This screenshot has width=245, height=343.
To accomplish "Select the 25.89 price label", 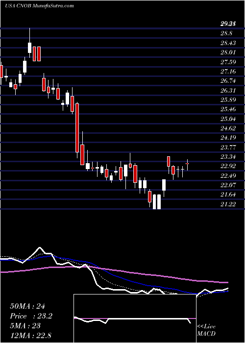I will pyautogui.click(x=228, y=100).
